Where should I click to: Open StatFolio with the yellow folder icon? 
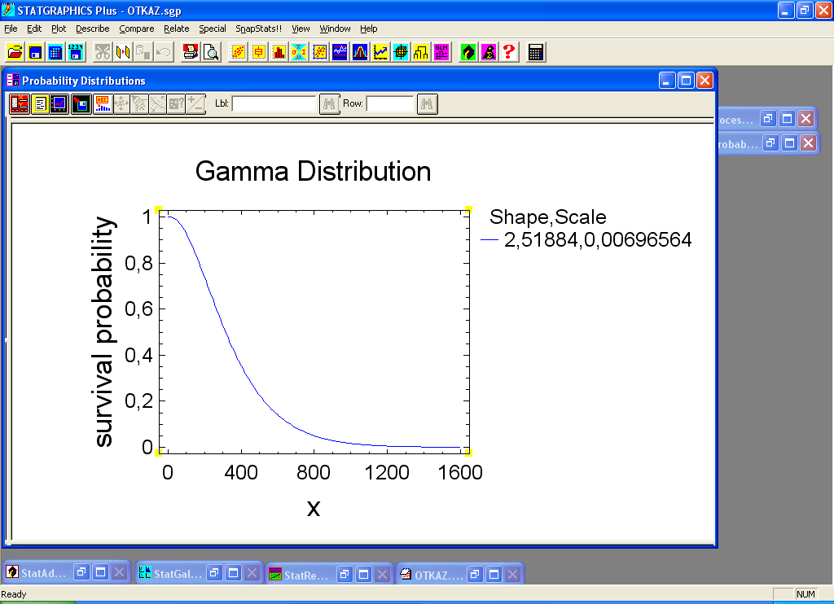point(15,52)
